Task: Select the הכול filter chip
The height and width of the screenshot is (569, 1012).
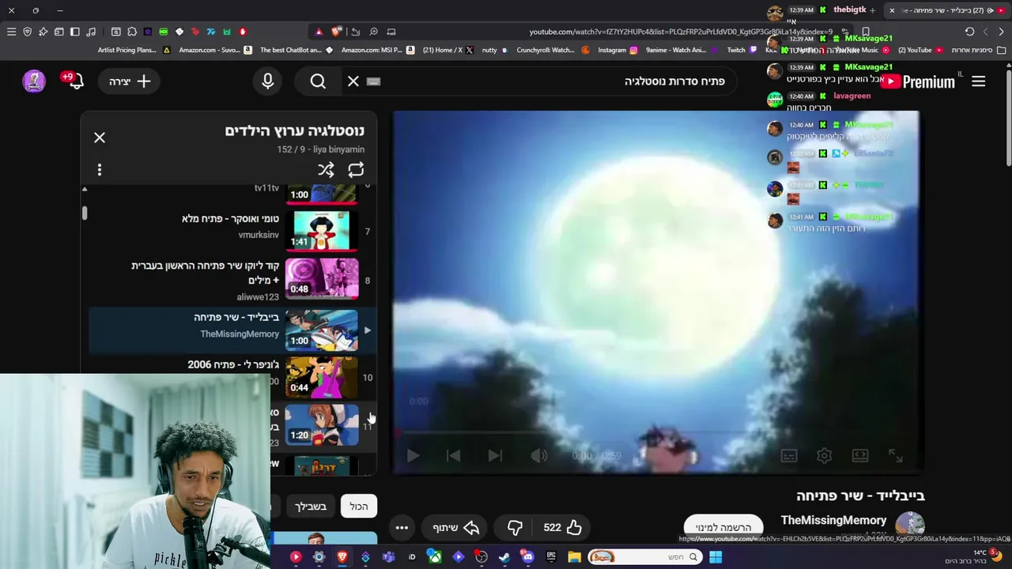Action: click(359, 506)
